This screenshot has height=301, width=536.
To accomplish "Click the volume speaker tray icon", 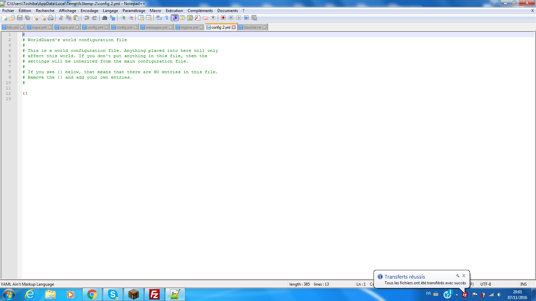I will click(x=499, y=295).
